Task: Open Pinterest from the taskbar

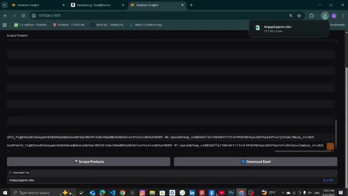Action: [x=202, y=193]
